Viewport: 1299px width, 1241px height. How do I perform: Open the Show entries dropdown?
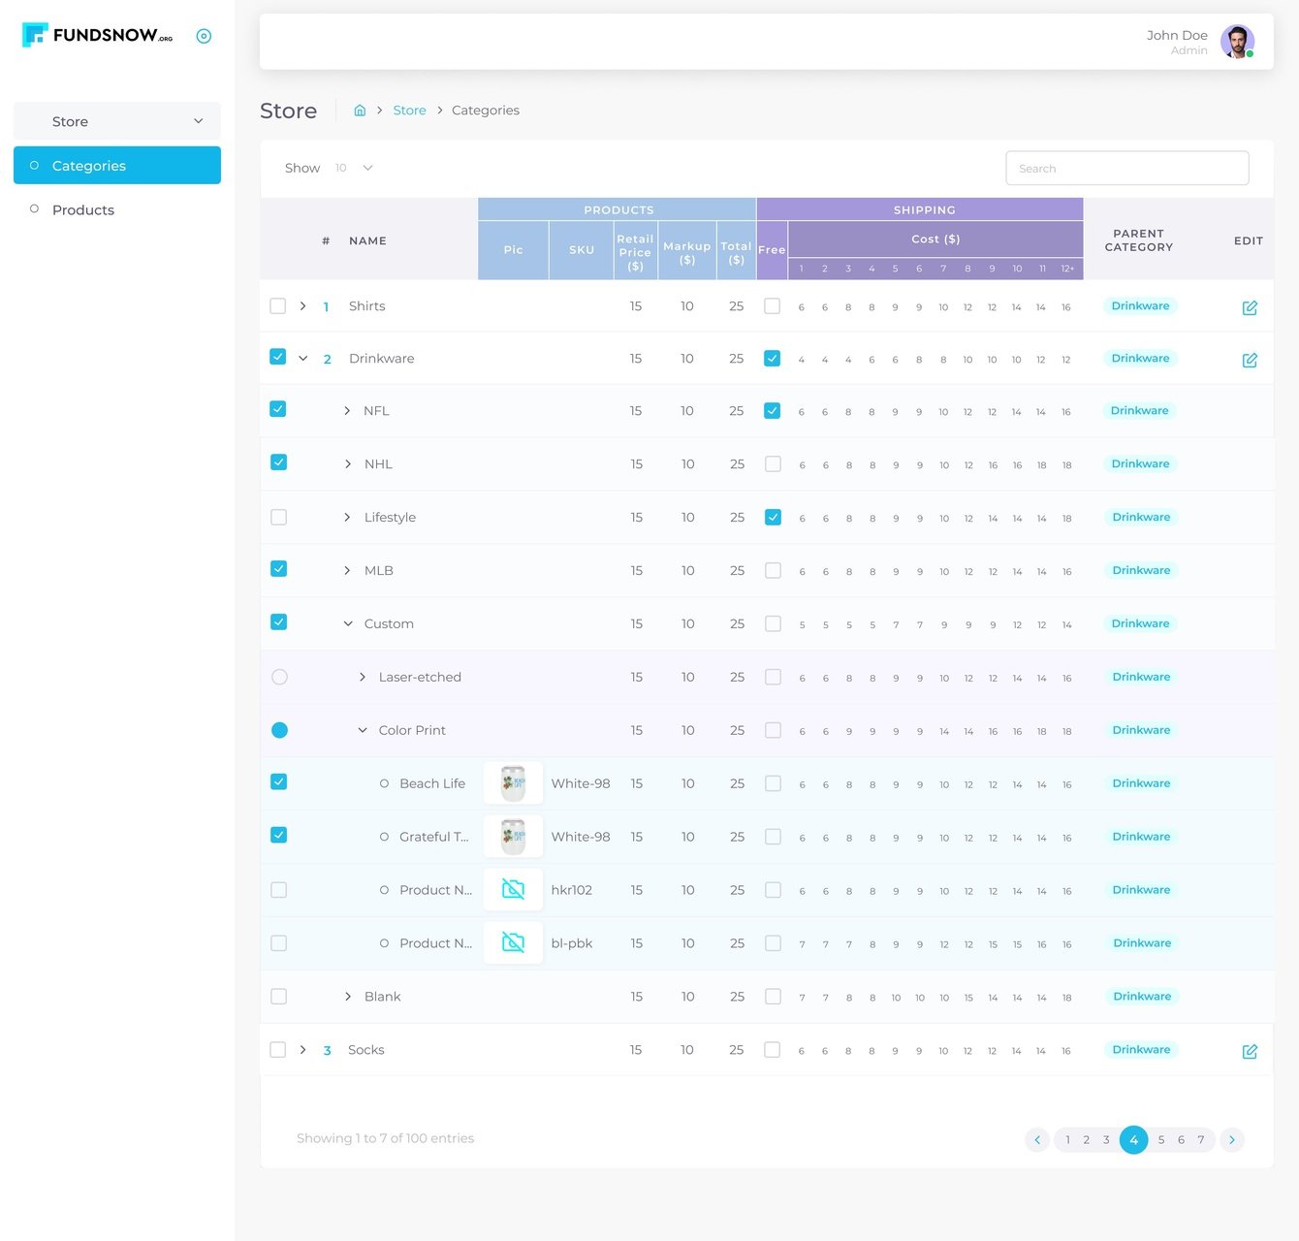click(x=354, y=168)
